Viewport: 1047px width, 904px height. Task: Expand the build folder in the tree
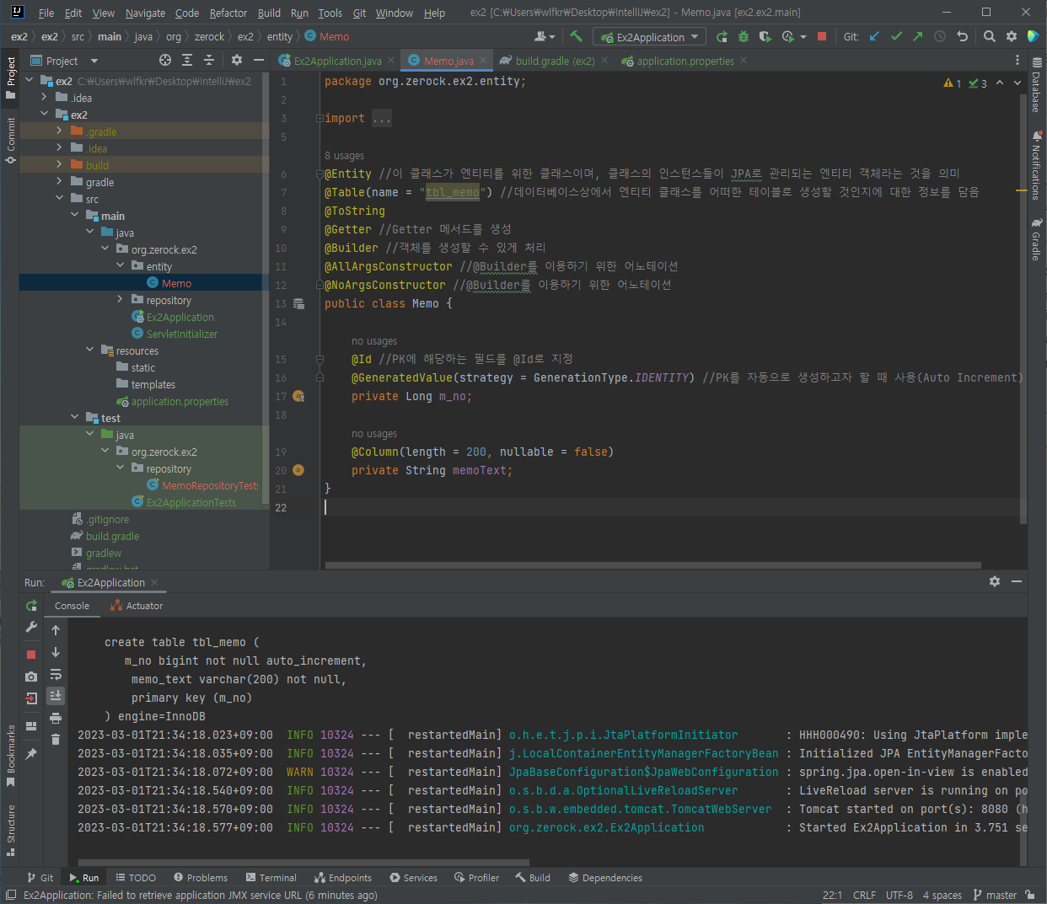(59, 164)
